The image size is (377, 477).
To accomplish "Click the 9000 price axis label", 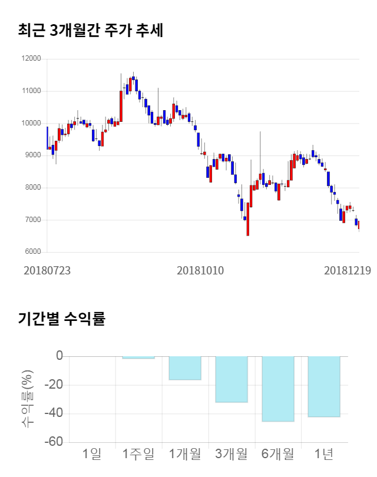I will 32,155.
